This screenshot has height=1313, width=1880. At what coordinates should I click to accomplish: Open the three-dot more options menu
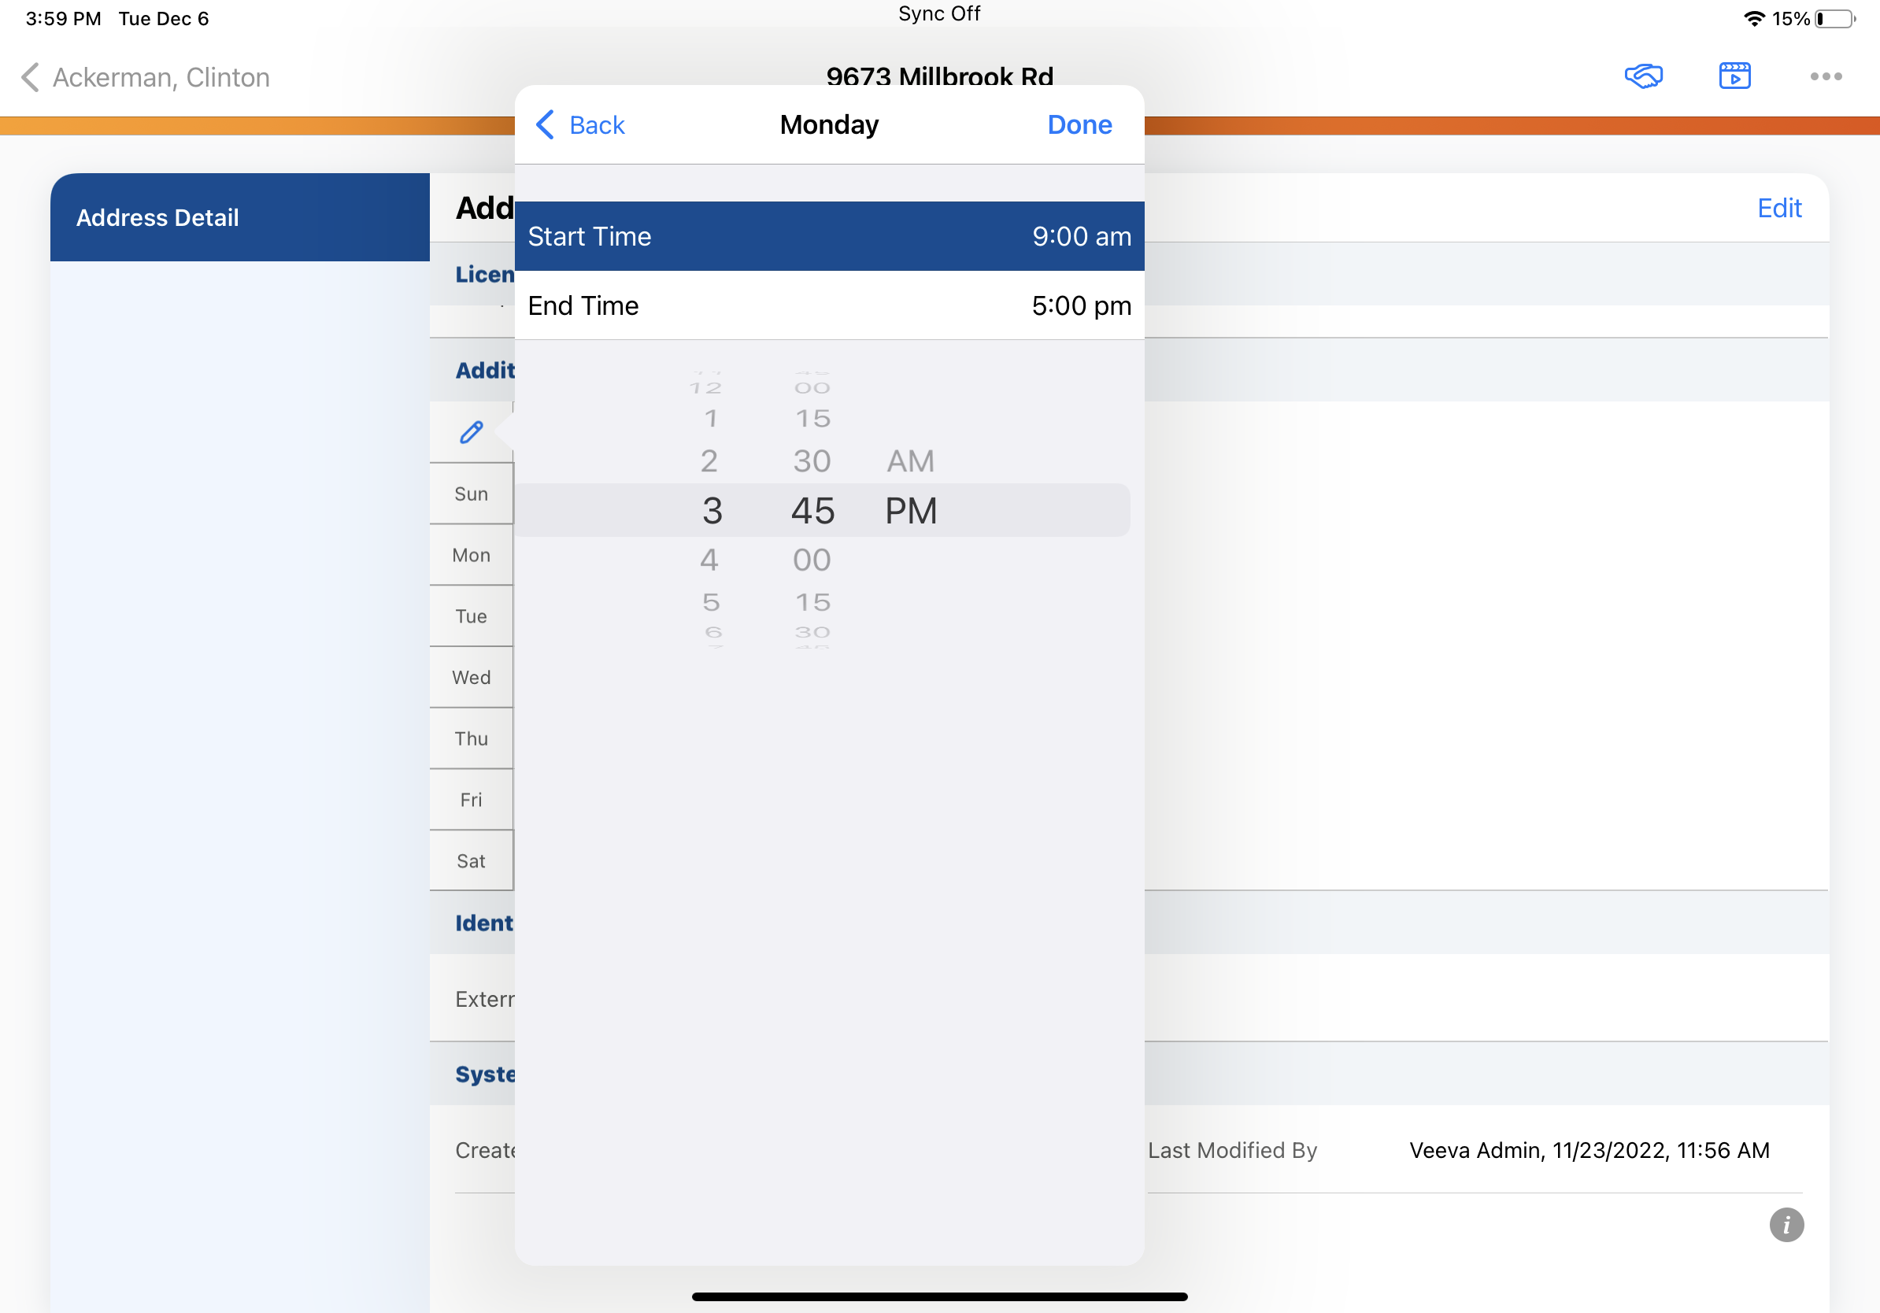click(1825, 76)
